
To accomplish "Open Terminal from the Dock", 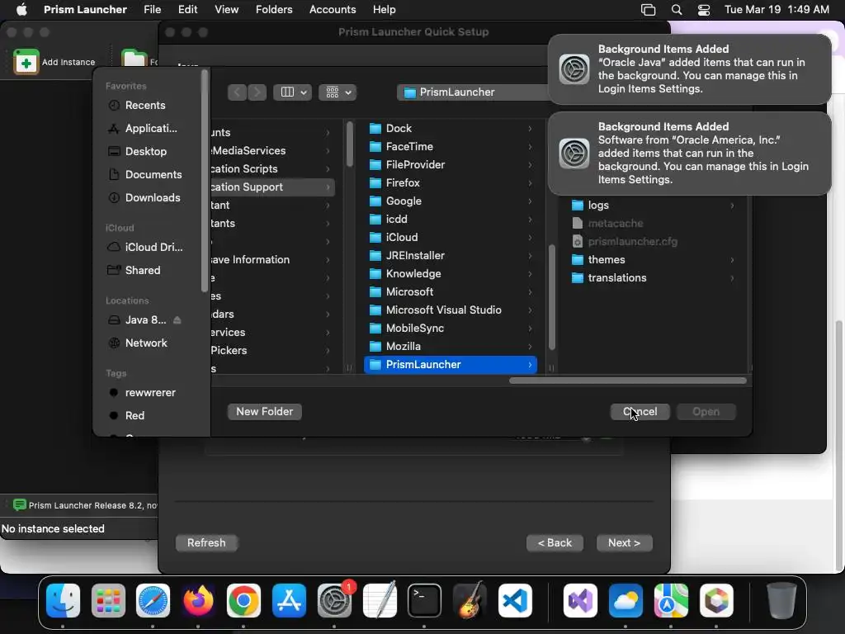I will pos(424,601).
